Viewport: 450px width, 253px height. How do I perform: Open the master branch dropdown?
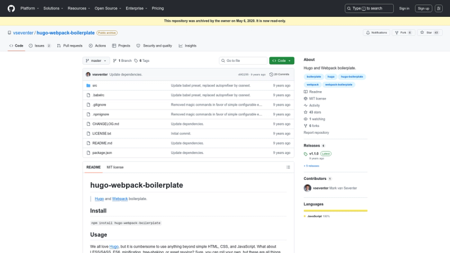tap(96, 61)
